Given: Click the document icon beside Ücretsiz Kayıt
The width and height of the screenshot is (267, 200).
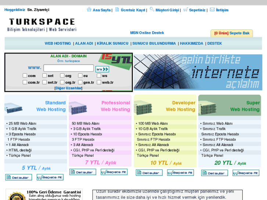Looking at the screenshot, I should (x=117, y=10).
